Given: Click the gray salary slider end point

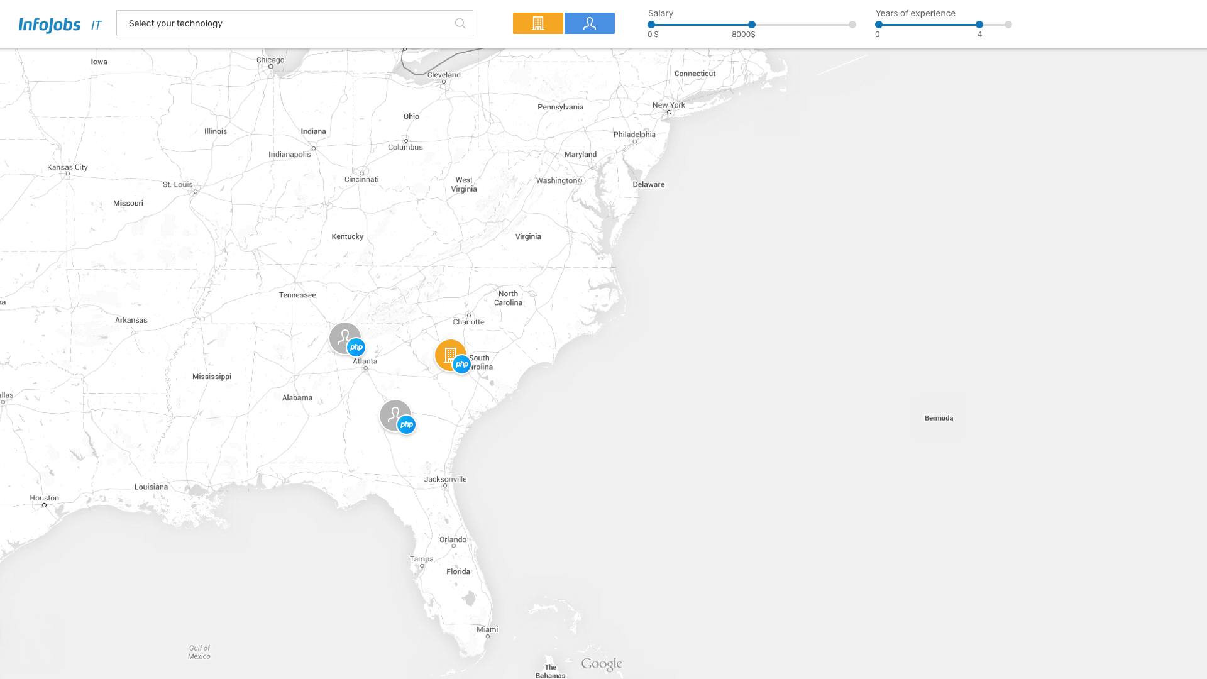Looking at the screenshot, I should tap(852, 25).
